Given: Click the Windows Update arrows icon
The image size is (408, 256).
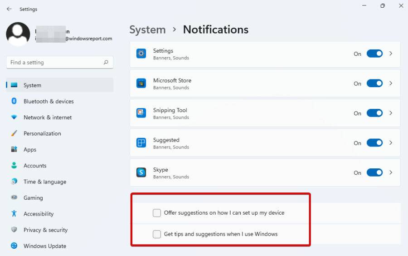Looking at the screenshot, I should coord(14,246).
